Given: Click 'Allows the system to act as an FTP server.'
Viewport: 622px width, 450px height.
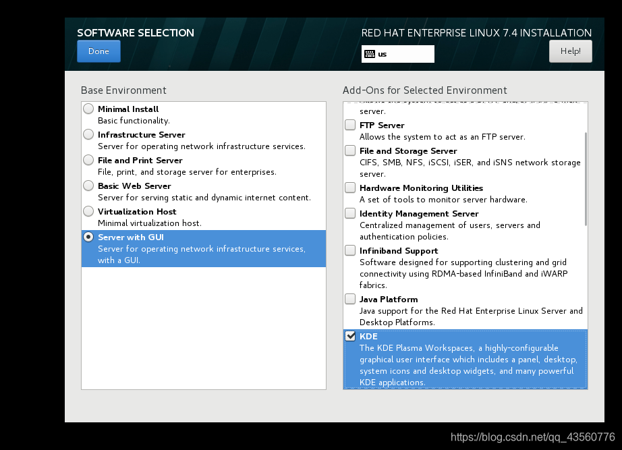Looking at the screenshot, I should pyautogui.click(x=443, y=137).
